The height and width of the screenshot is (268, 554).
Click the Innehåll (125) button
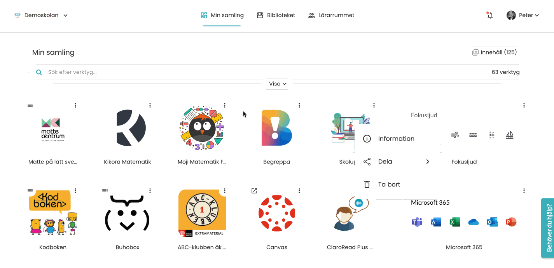point(495,52)
